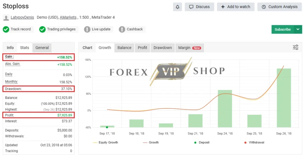Click the Sep 26 growth bar
This screenshot has height=156, width=303.
coord(284,98)
